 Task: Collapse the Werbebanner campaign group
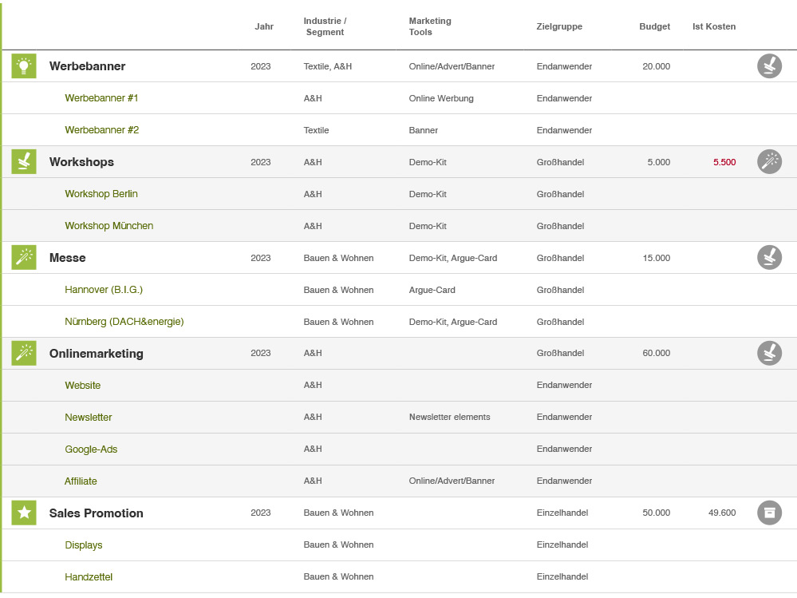(x=88, y=66)
